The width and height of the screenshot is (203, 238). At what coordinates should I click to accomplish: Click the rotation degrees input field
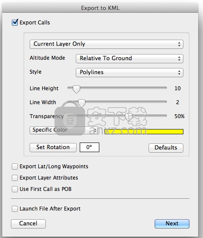(x=89, y=147)
